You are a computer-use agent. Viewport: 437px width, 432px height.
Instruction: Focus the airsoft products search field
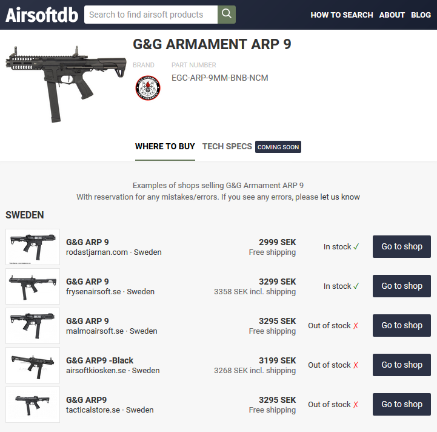click(x=151, y=15)
